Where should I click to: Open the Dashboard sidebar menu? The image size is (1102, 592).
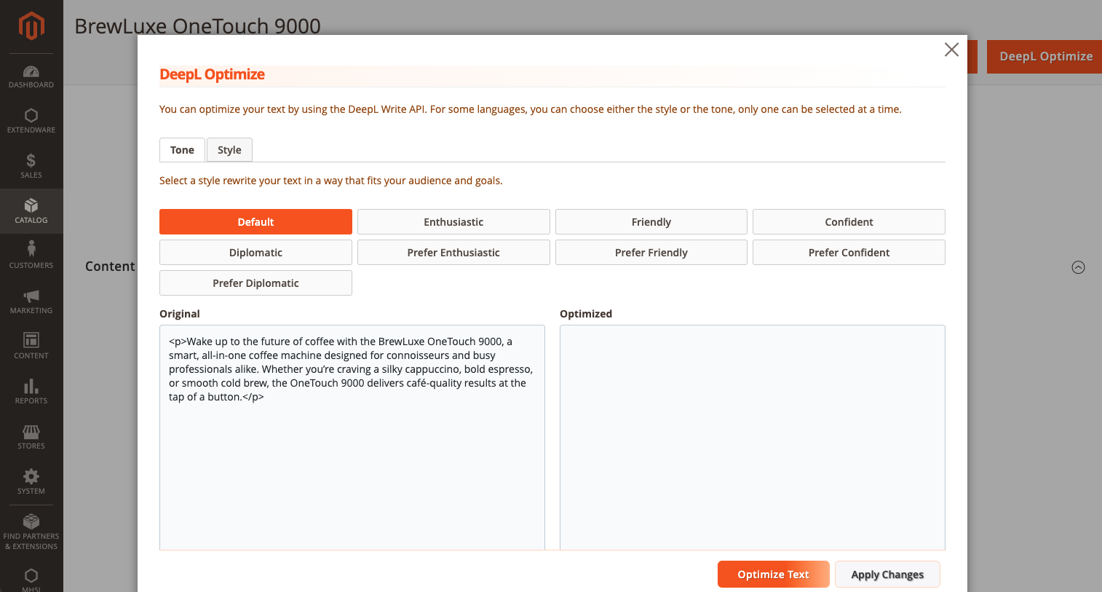click(x=31, y=76)
